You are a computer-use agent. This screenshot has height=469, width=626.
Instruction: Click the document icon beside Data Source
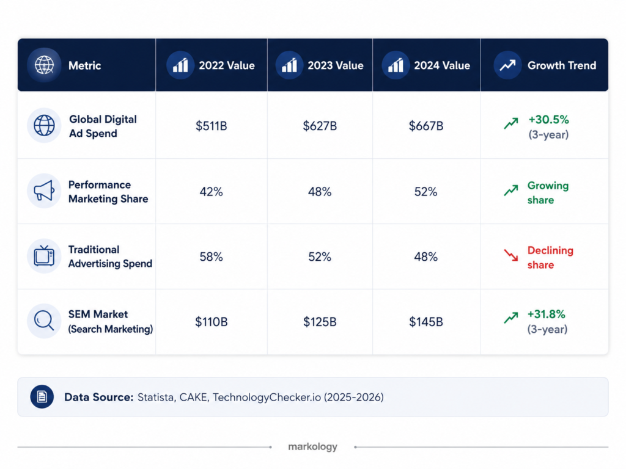tap(42, 397)
